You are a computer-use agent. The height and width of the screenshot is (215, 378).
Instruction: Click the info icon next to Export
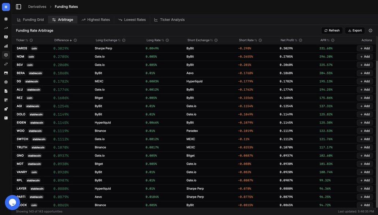pyautogui.click(x=370, y=30)
